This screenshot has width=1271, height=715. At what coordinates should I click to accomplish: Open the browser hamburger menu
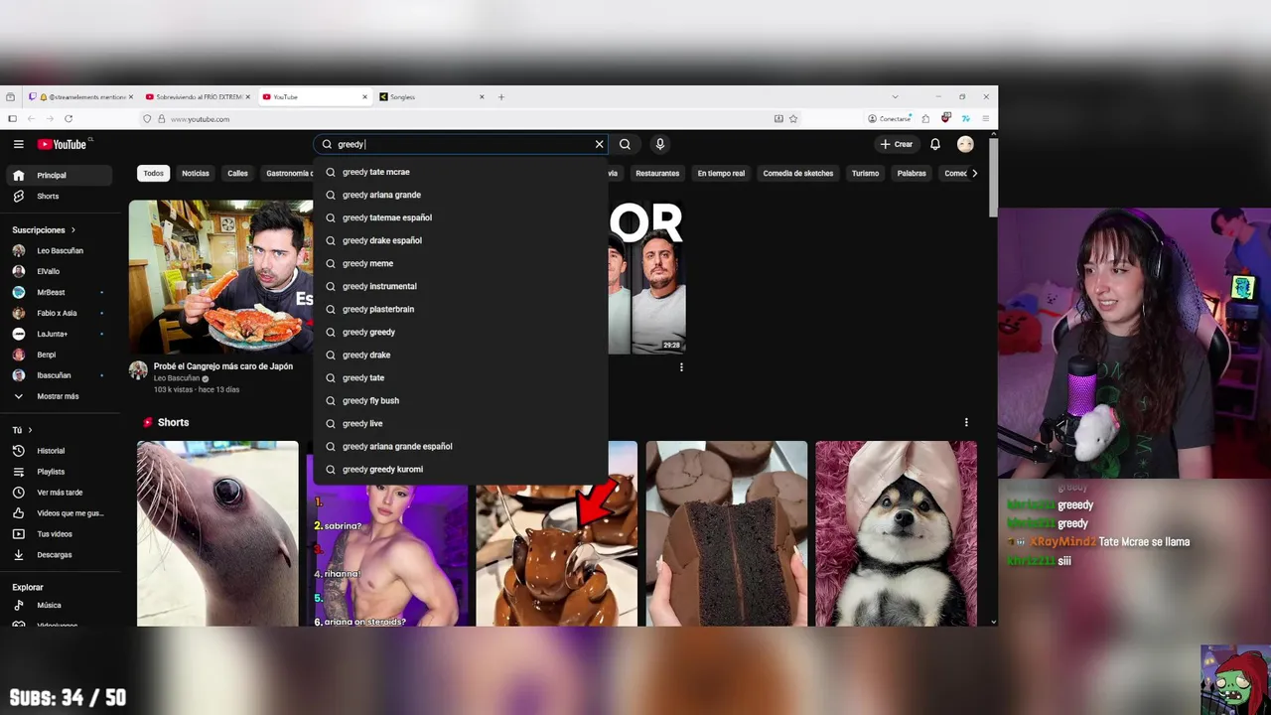coord(985,118)
